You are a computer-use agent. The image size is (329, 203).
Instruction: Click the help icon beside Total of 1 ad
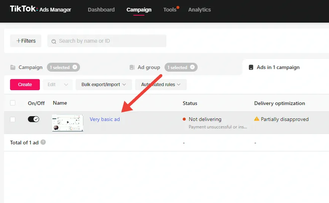43,142
